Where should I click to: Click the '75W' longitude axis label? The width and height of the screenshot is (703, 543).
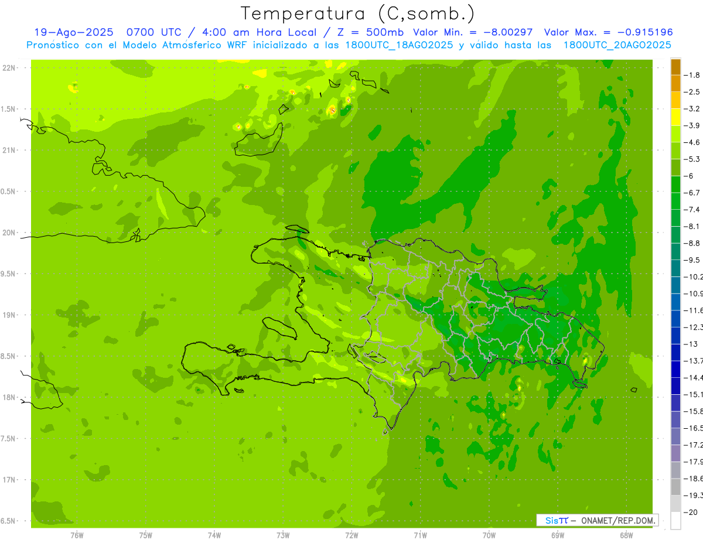point(146,535)
